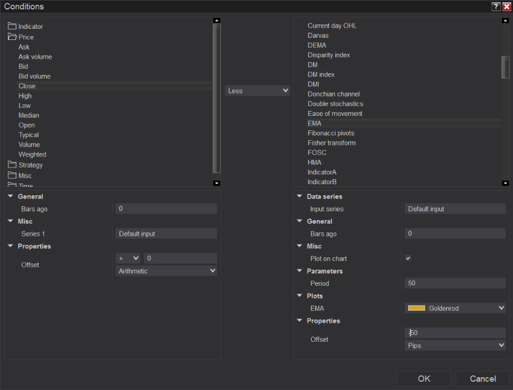Close the Conditions dialog with red X

506,7
